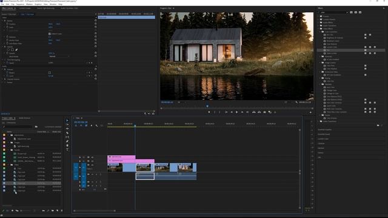Toggle the Uniform Scale checkbox
388x218 pixels.
point(50,34)
